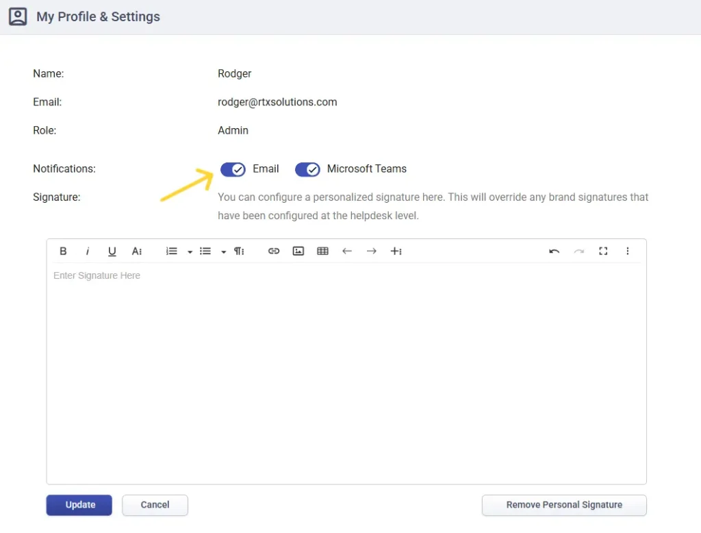Open the font size text options
The width and height of the screenshot is (701, 533).
[x=137, y=251]
